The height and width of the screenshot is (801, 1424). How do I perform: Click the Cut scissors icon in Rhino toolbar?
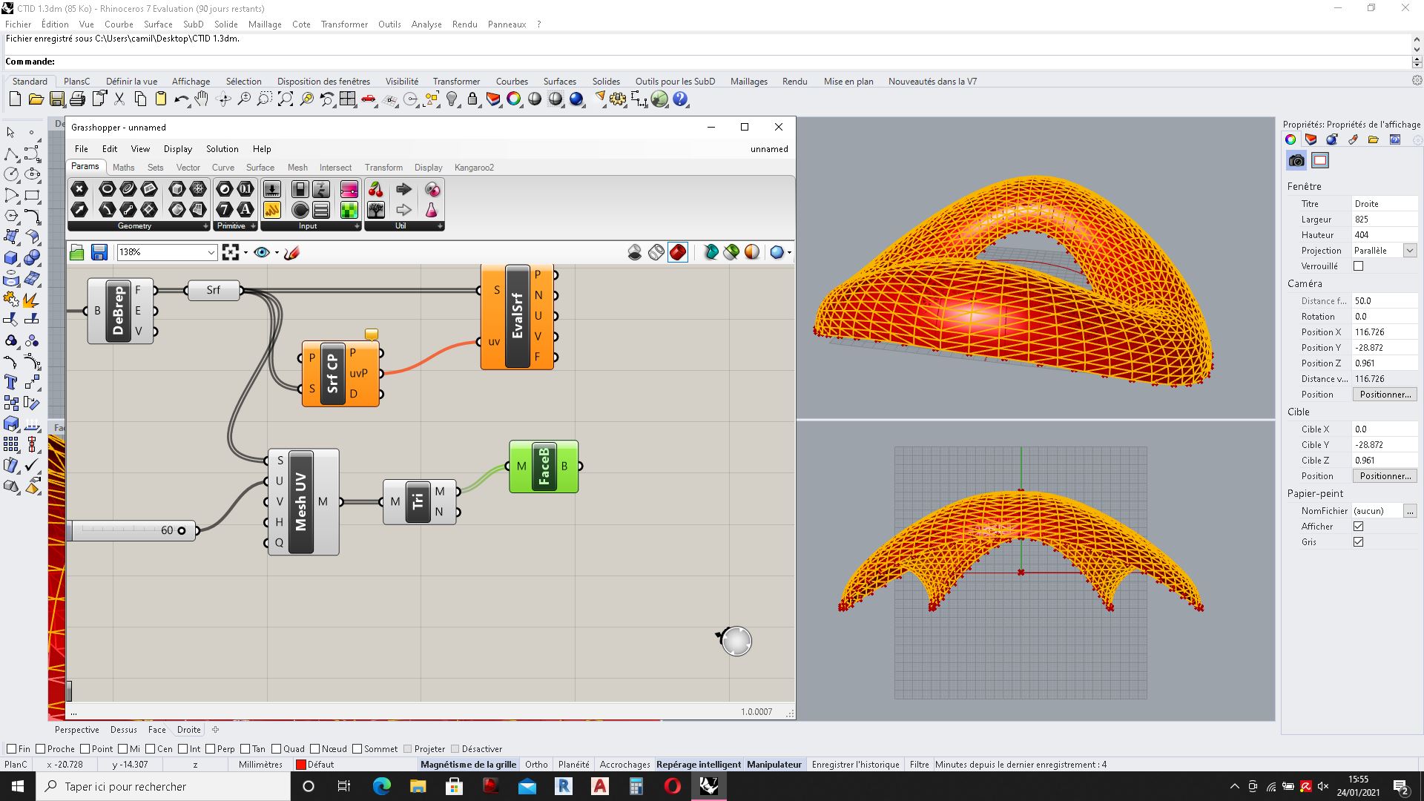coord(119,99)
